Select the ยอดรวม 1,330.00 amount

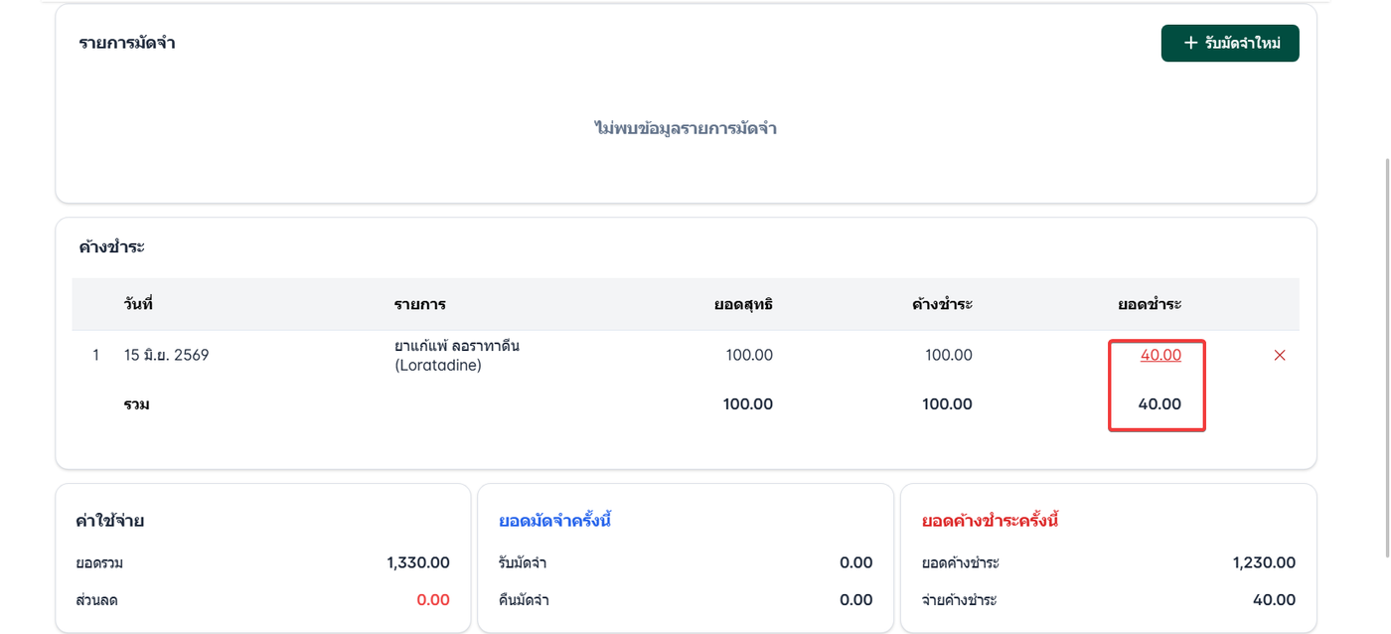pos(418,562)
